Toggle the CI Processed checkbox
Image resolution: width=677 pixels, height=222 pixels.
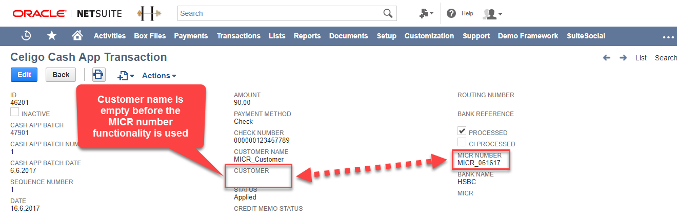(x=462, y=143)
